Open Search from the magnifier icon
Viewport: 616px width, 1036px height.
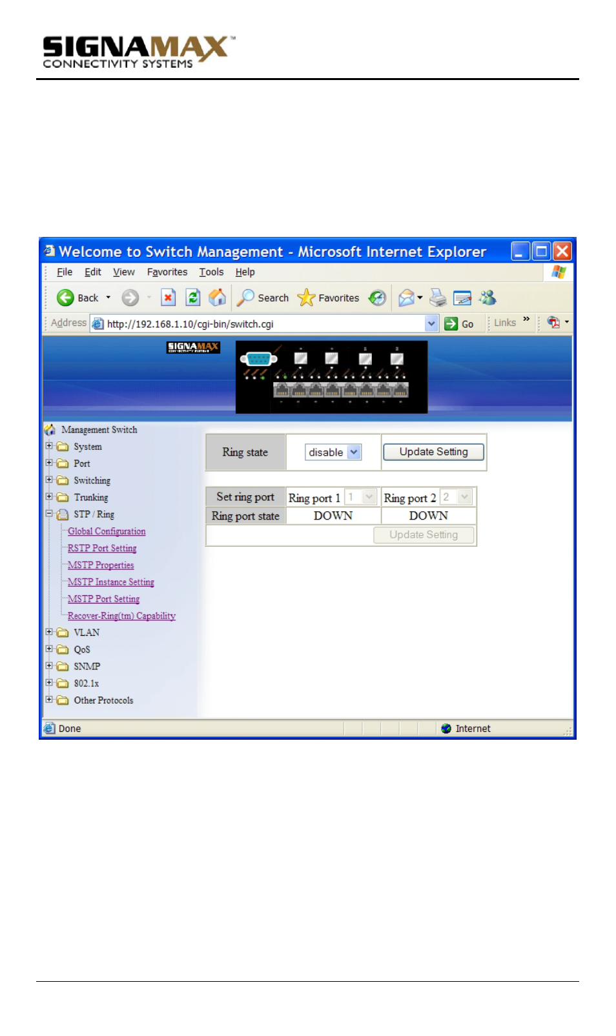(245, 298)
